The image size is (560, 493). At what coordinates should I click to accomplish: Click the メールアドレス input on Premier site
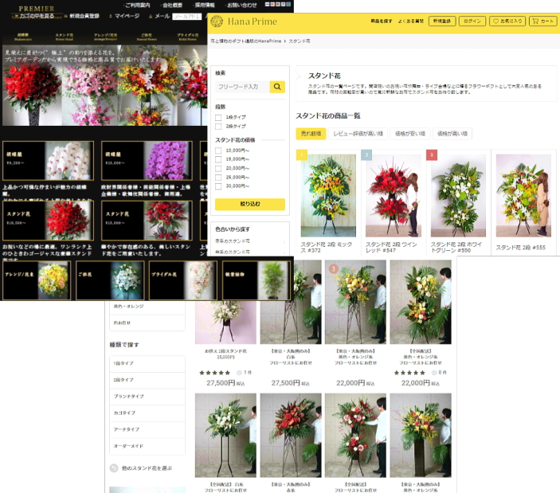(x=186, y=17)
